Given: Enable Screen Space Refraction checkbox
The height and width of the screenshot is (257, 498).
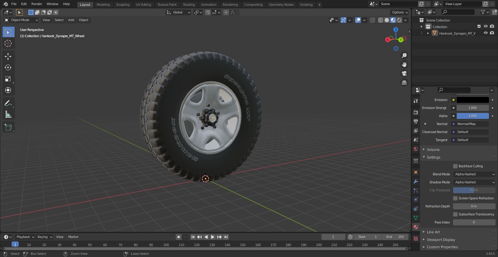Looking at the screenshot, I should [455, 198].
